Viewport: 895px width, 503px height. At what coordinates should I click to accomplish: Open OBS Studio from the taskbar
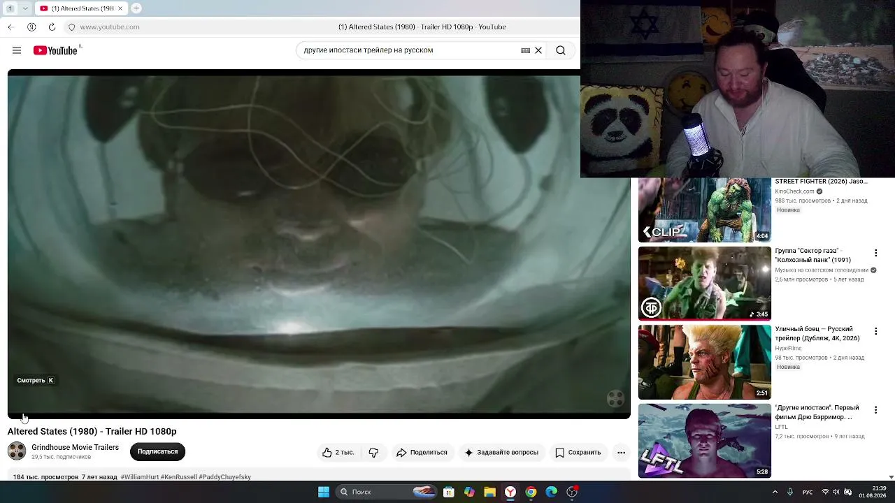[x=572, y=492]
